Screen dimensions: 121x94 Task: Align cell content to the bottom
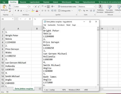48,7
